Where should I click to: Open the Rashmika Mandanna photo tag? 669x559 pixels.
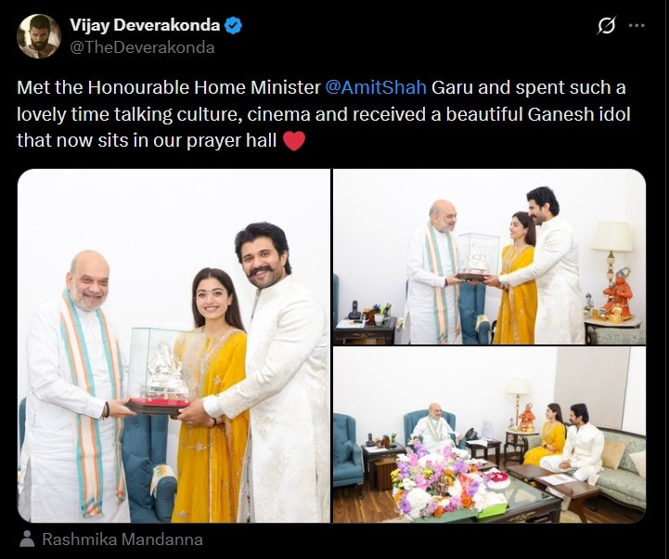pyautogui.click(x=122, y=539)
